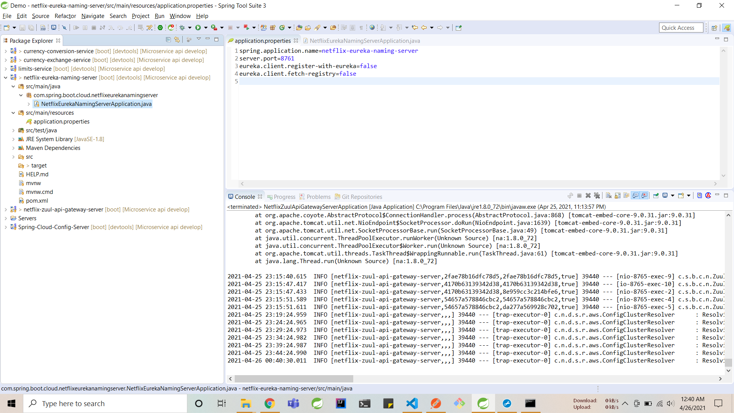
Task: Pin the Console view
Action: [656, 196]
